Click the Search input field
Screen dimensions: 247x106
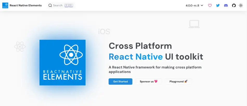pos(61,5)
